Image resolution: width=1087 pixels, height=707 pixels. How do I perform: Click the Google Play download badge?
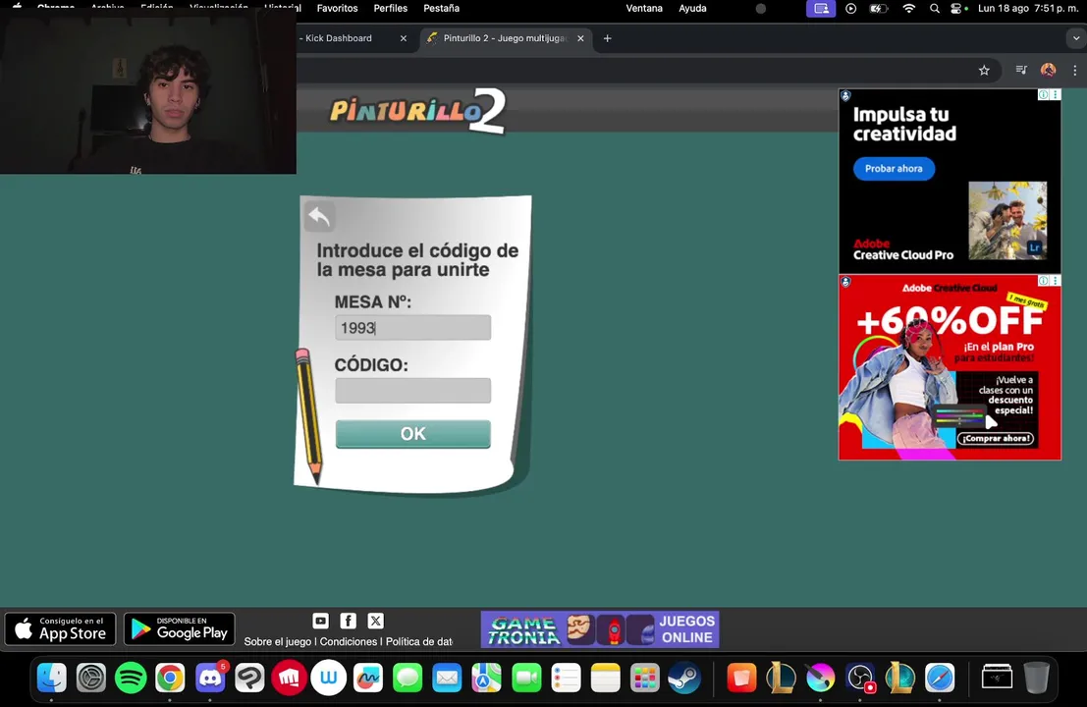[180, 628]
